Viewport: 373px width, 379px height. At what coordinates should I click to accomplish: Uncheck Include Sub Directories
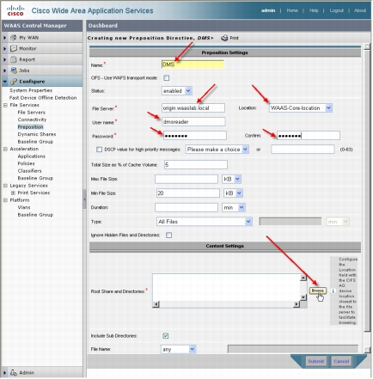pyautogui.click(x=165, y=335)
